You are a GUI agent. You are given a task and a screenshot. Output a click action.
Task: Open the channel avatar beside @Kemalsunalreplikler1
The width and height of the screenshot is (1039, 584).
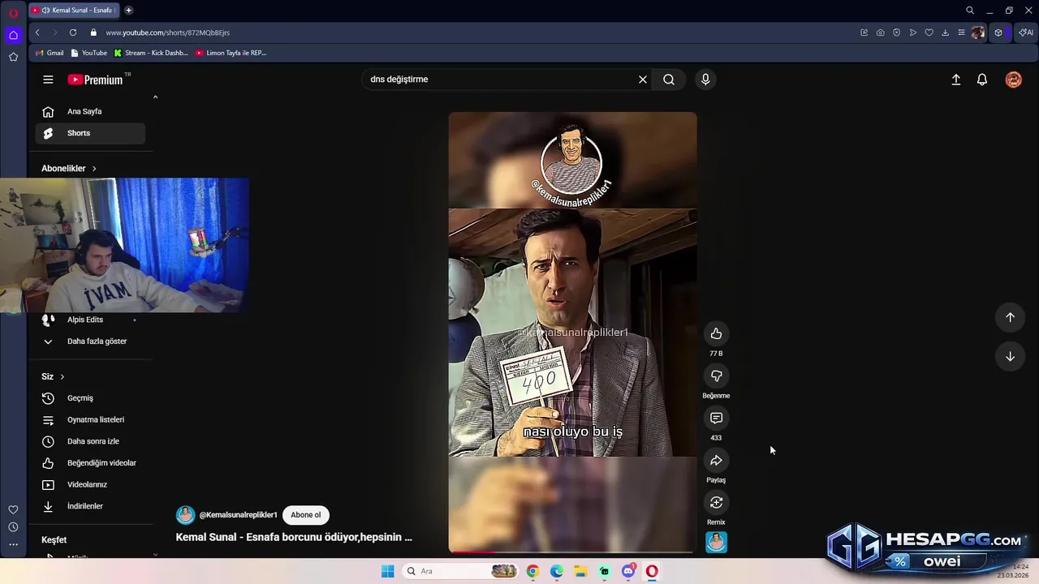pos(185,515)
